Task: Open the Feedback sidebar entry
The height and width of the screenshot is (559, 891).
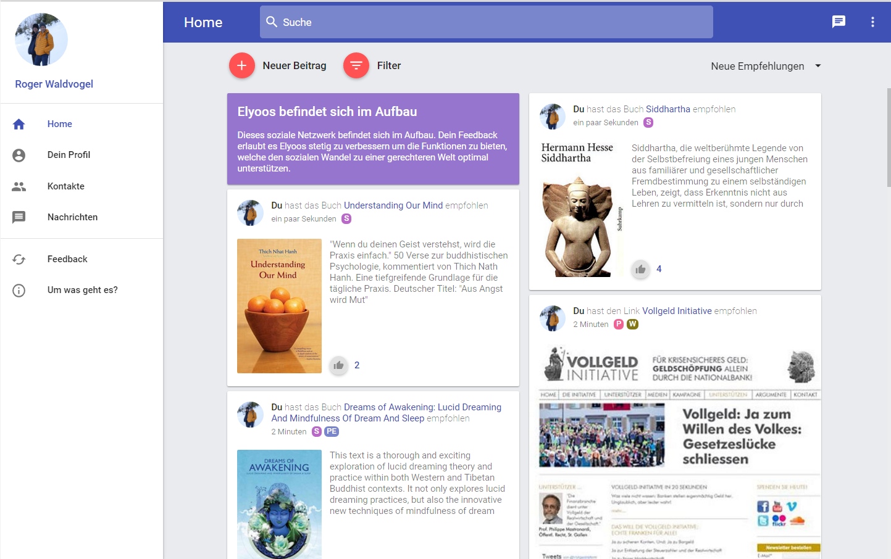Action: point(67,259)
